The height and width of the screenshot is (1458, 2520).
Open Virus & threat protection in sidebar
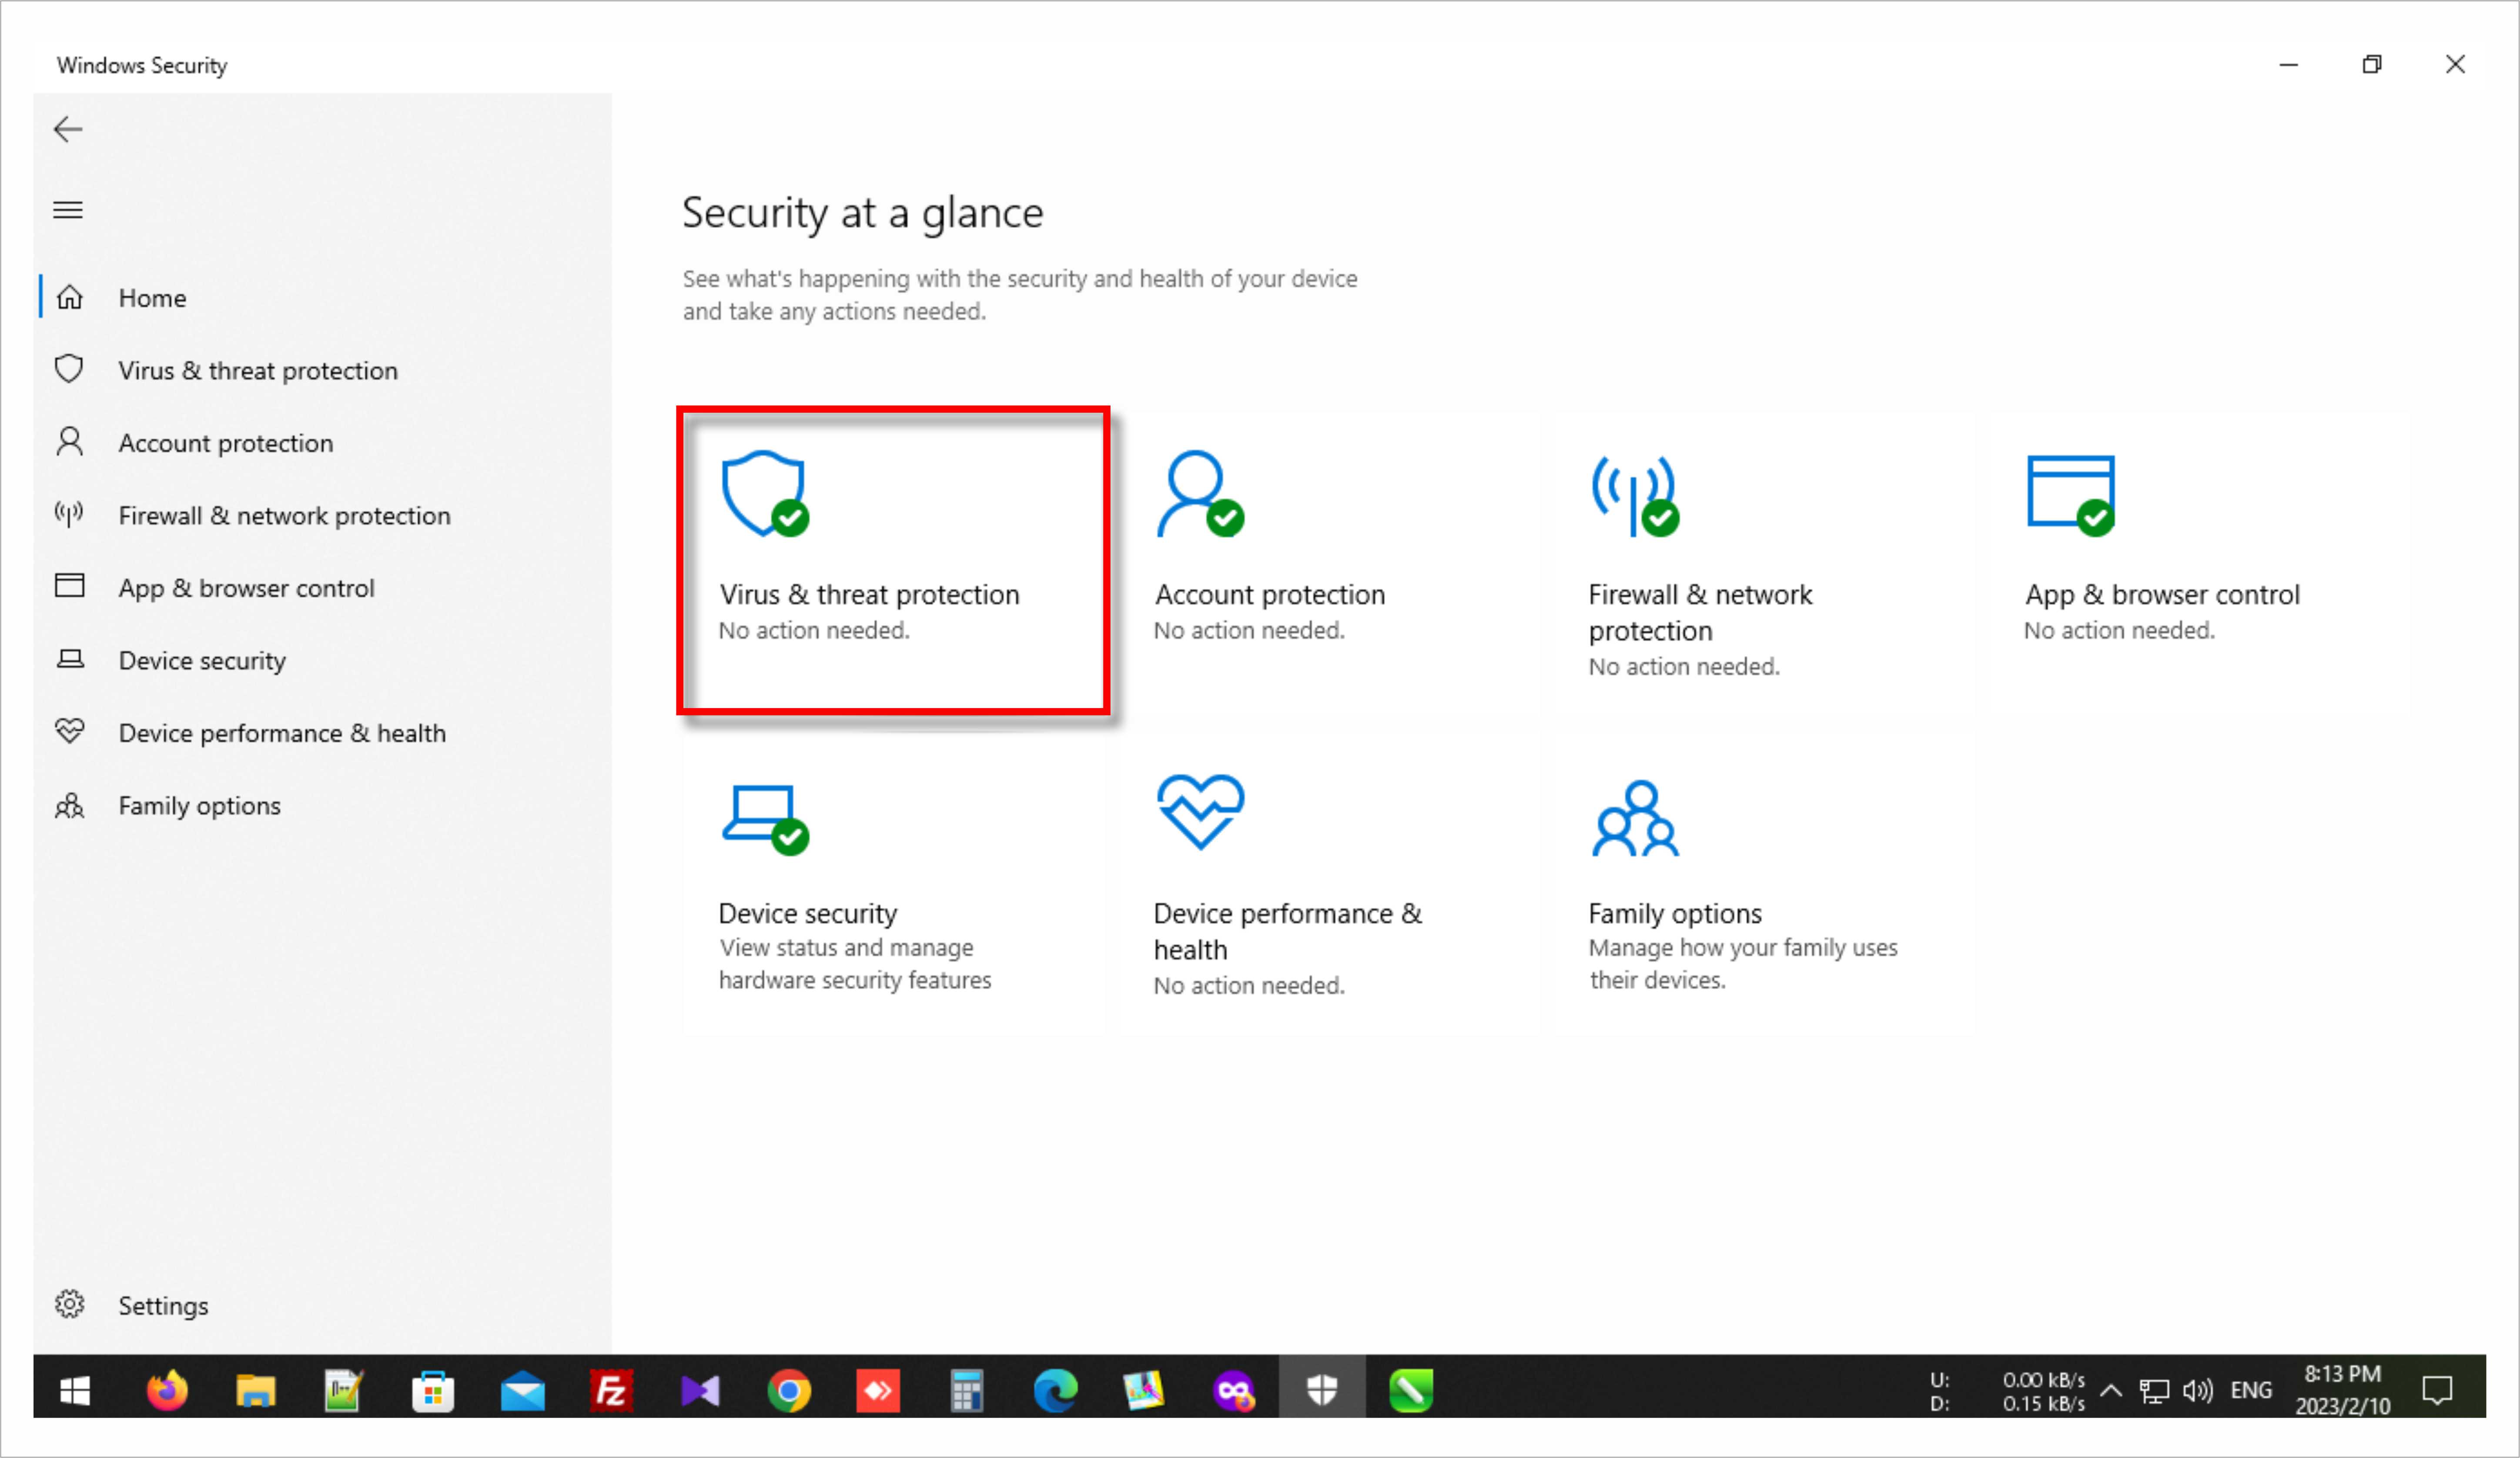pyautogui.click(x=322, y=370)
